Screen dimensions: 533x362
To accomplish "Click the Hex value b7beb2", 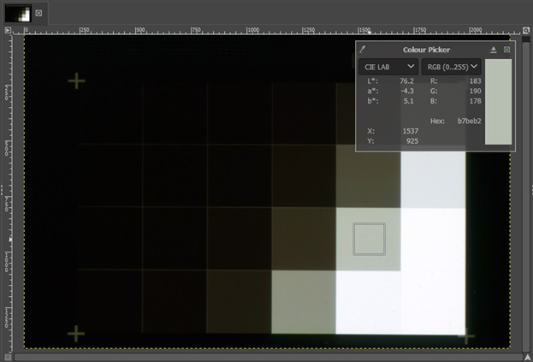I will 469,121.
